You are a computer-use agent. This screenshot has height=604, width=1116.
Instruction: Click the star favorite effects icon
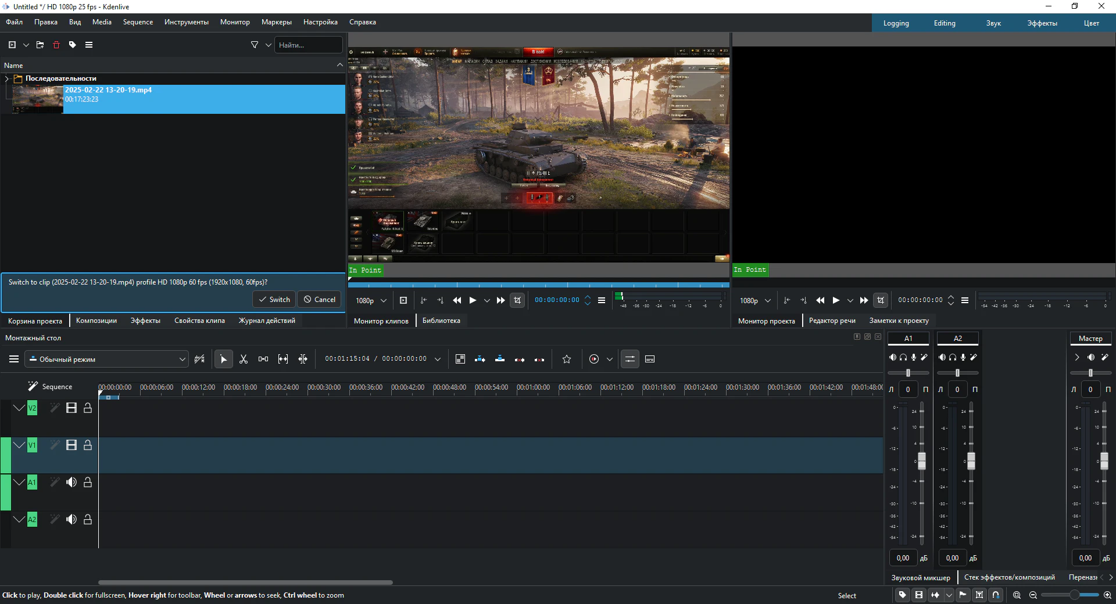tap(567, 359)
